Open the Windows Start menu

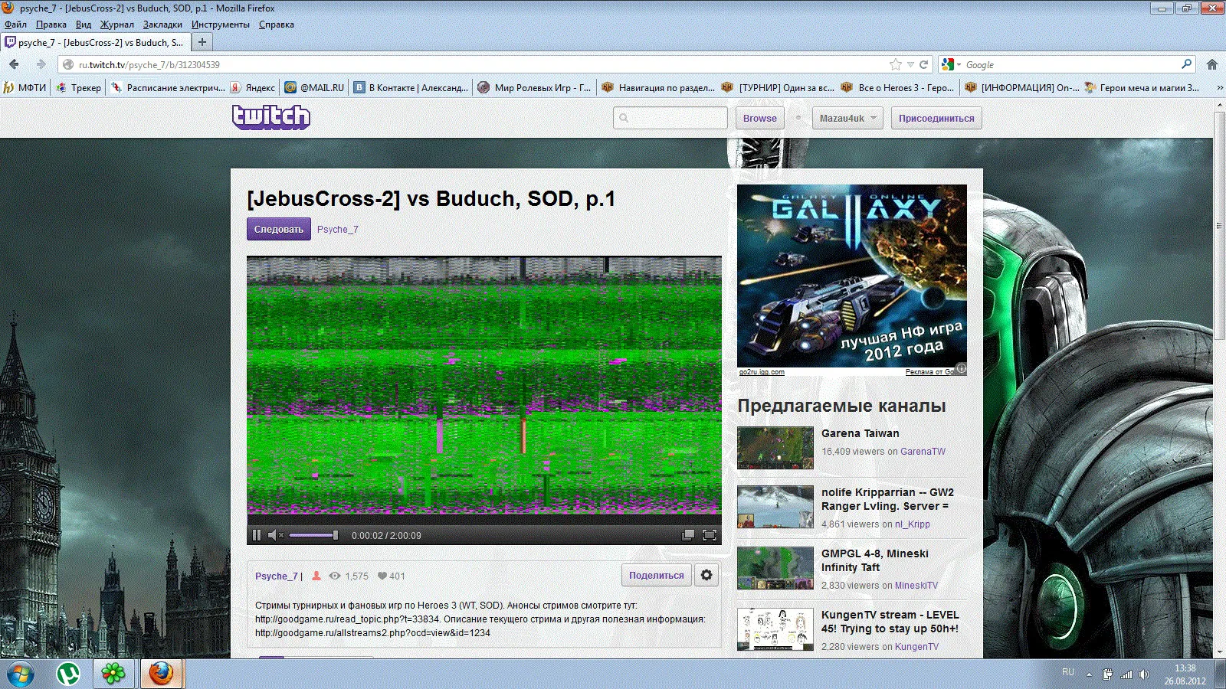click(20, 674)
